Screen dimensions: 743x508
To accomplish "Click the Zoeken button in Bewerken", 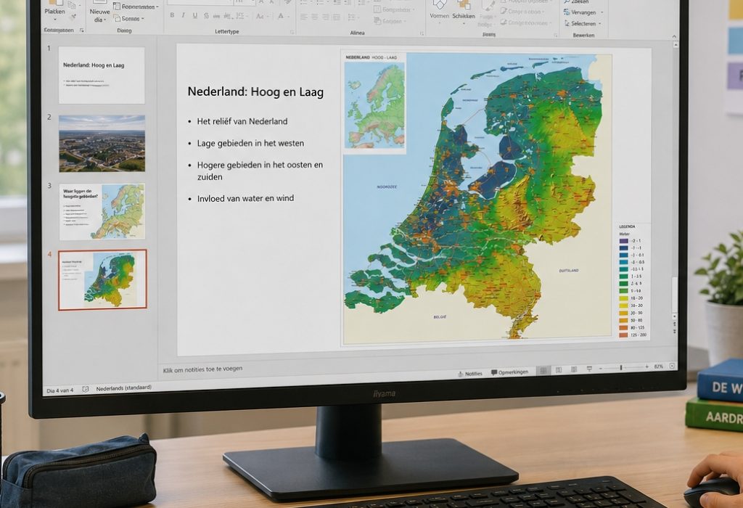I will tap(576, 2).
